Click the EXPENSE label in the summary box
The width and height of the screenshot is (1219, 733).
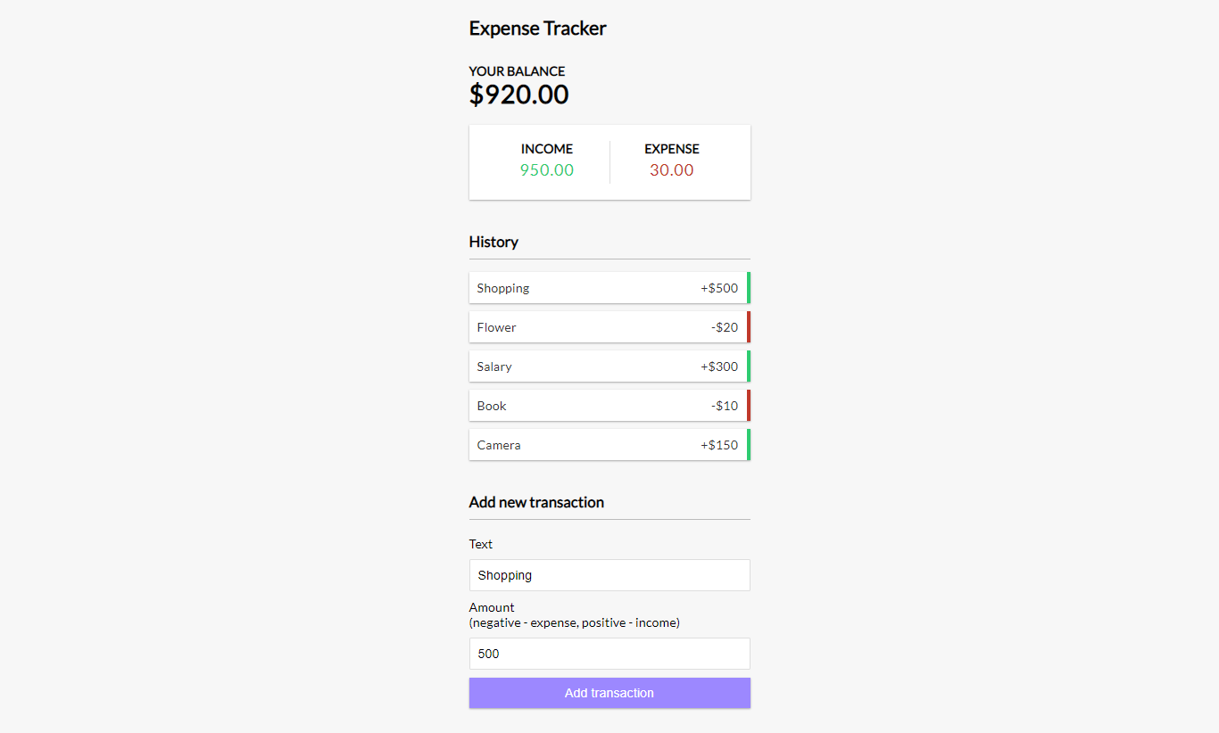pos(671,149)
